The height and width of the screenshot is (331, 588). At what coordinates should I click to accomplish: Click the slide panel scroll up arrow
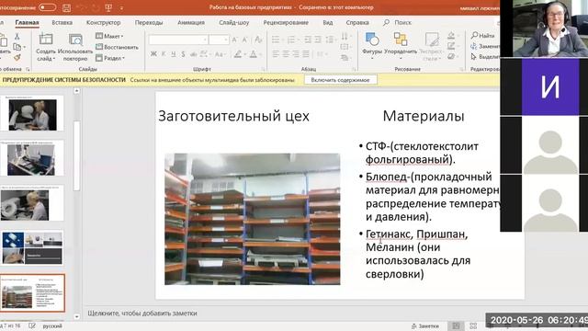(x=76, y=91)
